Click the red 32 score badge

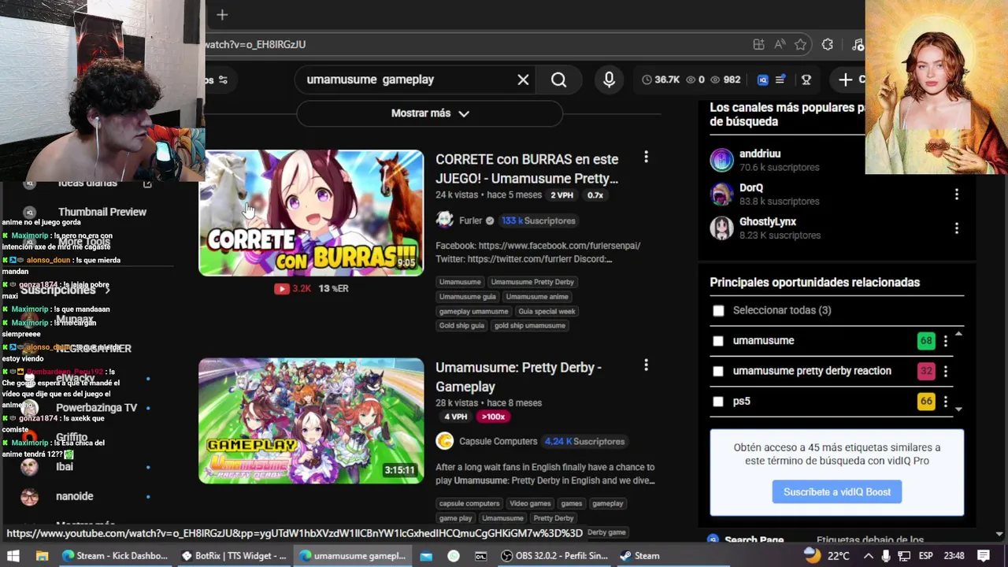(925, 371)
